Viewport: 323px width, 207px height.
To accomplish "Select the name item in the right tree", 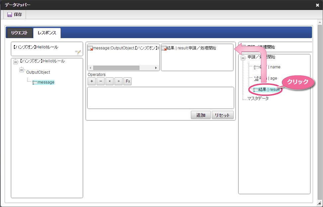I will point(267,67).
